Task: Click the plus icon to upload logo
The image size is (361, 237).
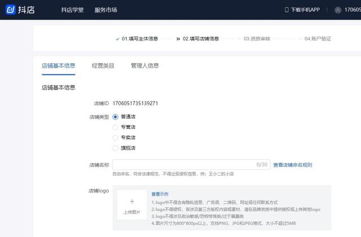Action: point(132,201)
